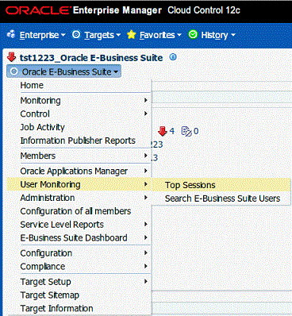Choose Search E-Business Suite Users

(221, 198)
